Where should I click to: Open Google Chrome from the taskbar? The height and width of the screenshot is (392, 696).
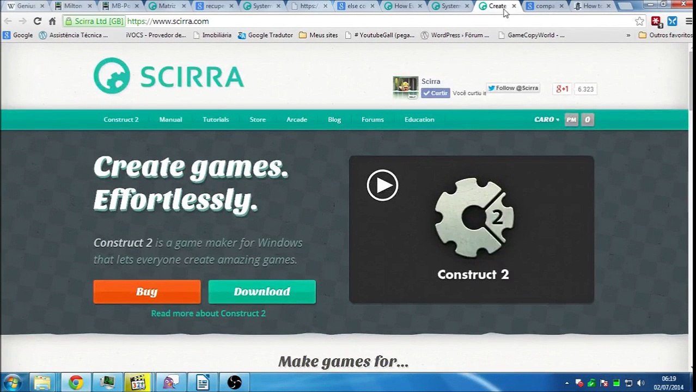point(76,383)
